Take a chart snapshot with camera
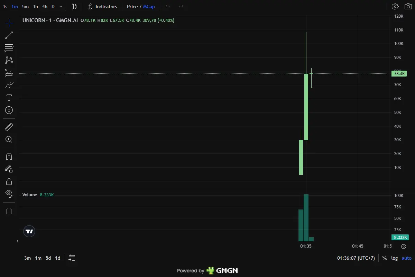This screenshot has width=415, height=277. (x=408, y=7)
